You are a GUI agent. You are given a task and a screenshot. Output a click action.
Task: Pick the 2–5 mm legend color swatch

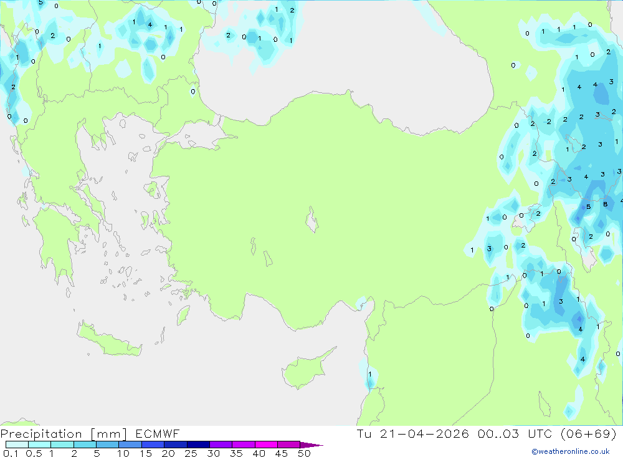(x=85, y=445)
